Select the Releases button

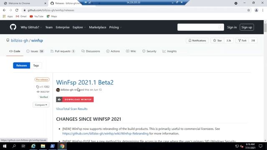click(21, 65)
